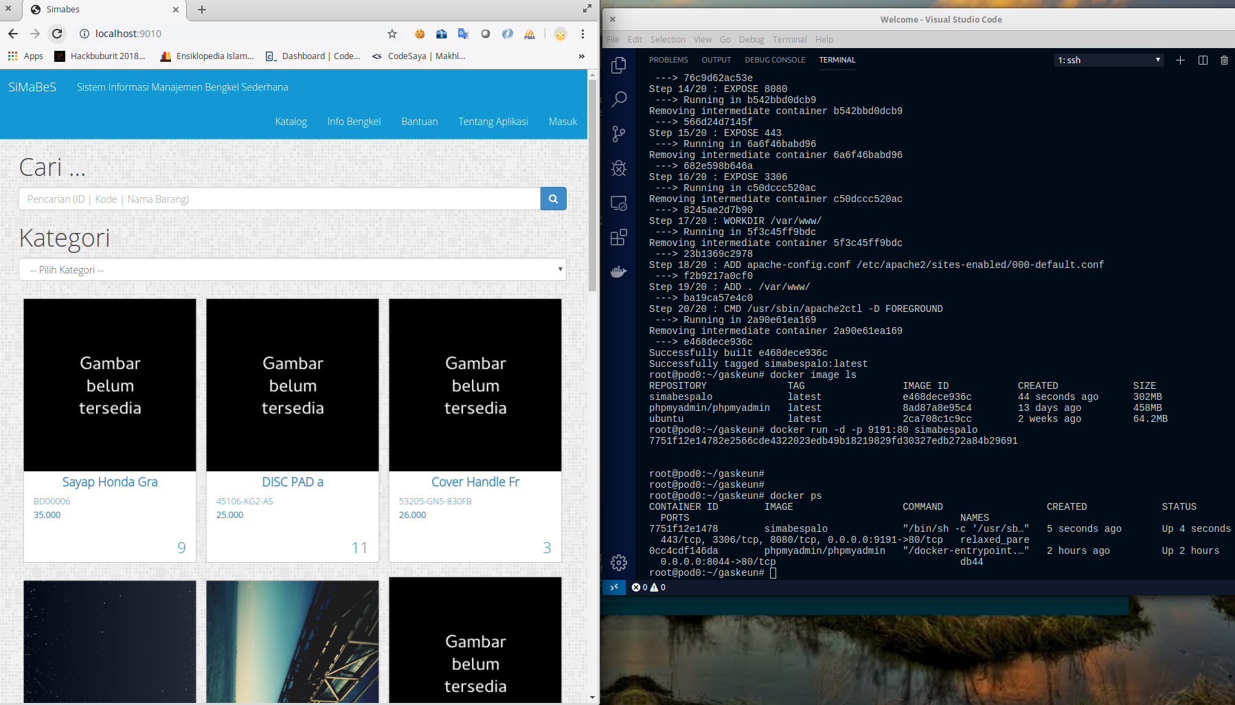Open the File menu in VS Code
1235x705 pixels.
point(613,40)
